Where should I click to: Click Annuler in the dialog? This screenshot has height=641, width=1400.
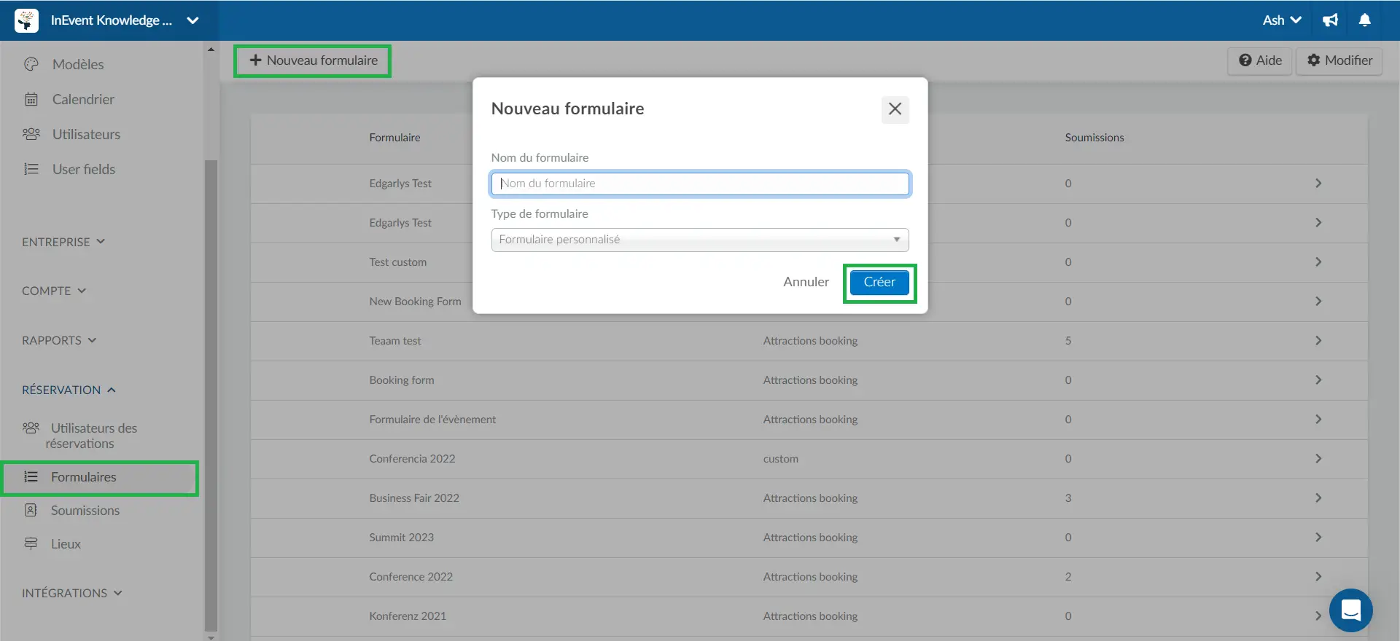tap(806, 282)
